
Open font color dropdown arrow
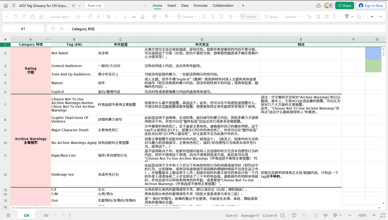point(148,17)
